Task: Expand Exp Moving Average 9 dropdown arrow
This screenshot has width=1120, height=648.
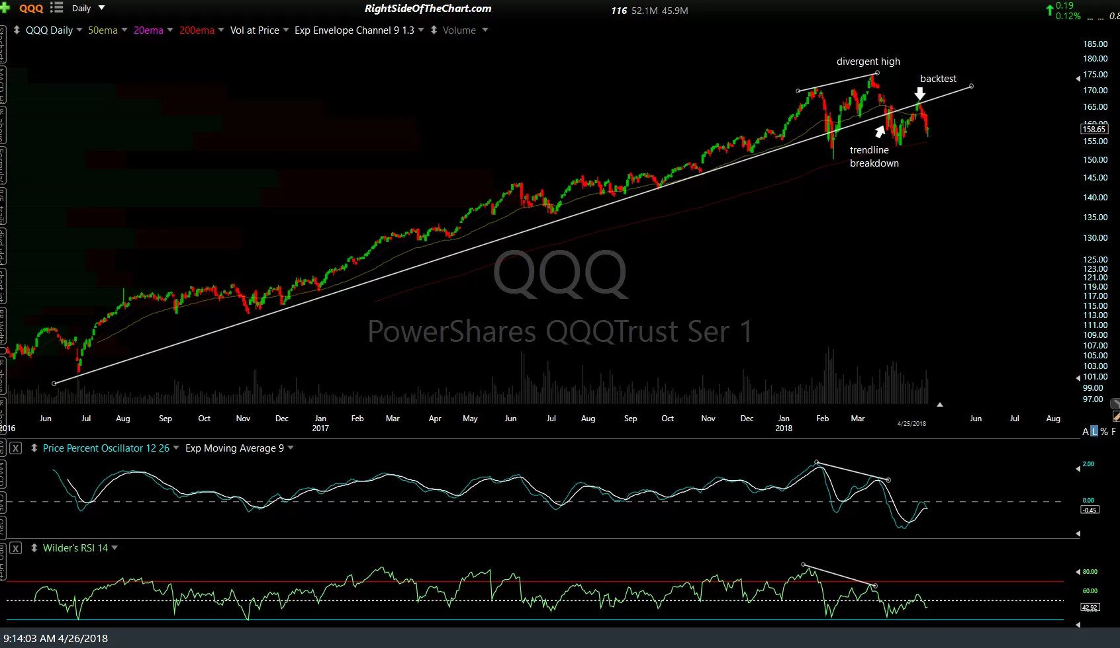Action: pos(291,448)
